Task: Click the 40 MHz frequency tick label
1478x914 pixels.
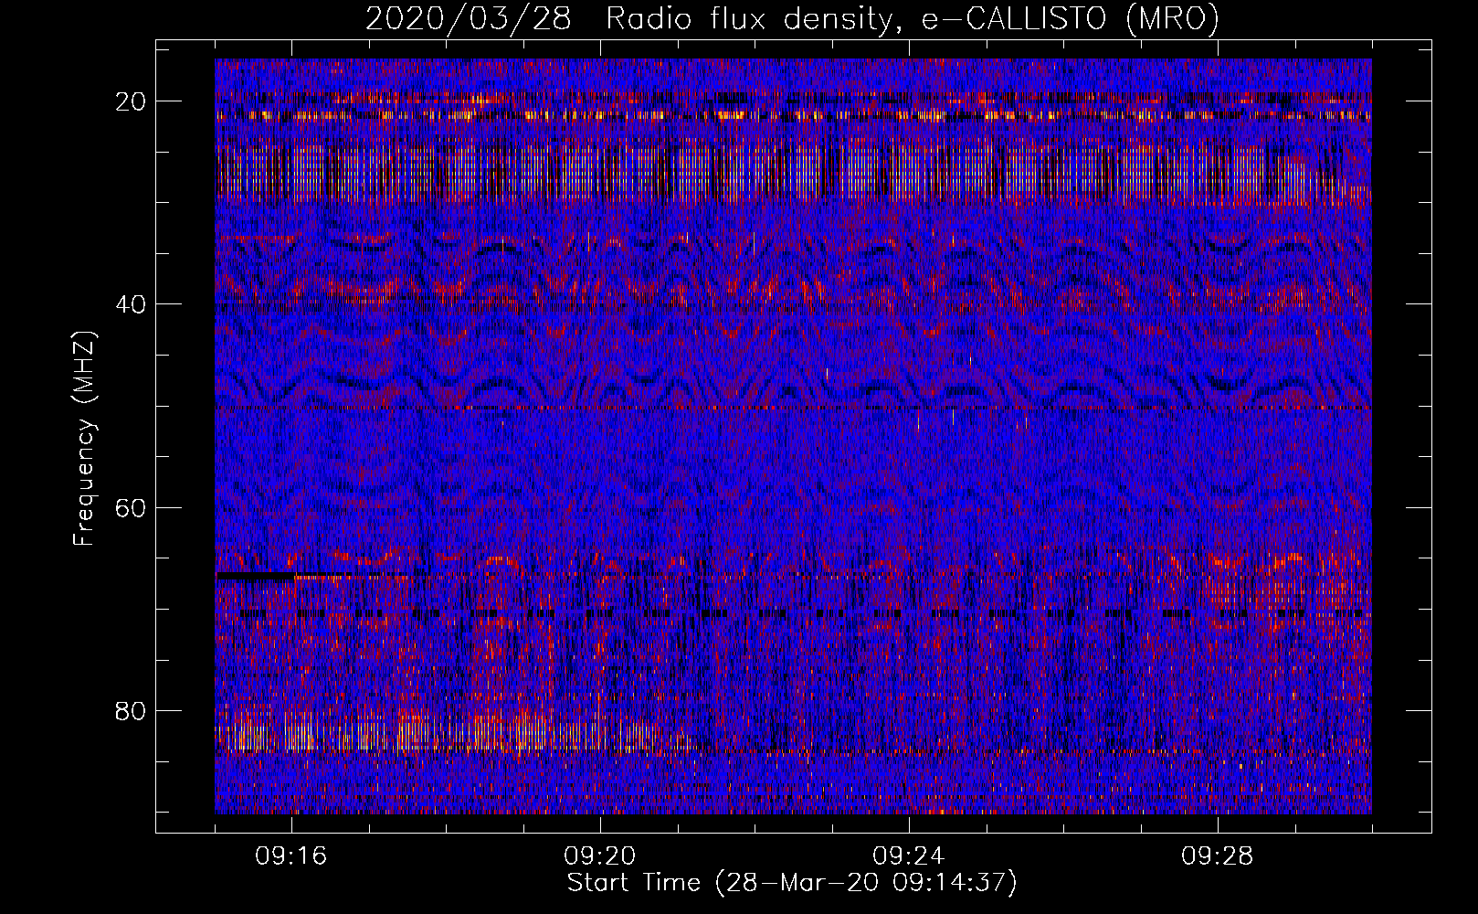Action: coord(132,304)
